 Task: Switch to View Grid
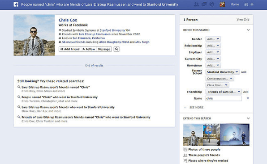click(x=243, y=20)
